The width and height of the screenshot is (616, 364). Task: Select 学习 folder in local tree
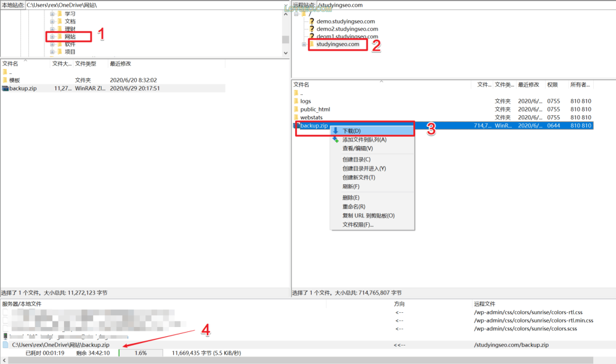pos(70,14)
